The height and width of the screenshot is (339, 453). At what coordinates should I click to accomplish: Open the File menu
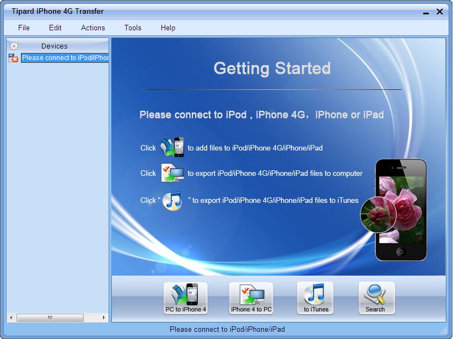[24, 28]
